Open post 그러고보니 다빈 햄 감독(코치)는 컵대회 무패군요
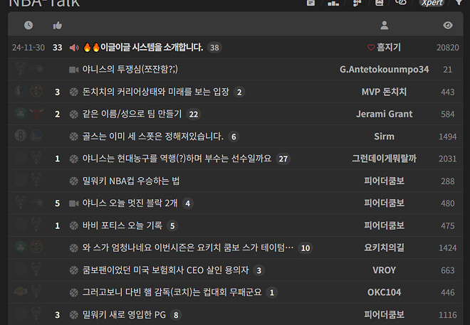Screen dimensions: 470x325 172,292
